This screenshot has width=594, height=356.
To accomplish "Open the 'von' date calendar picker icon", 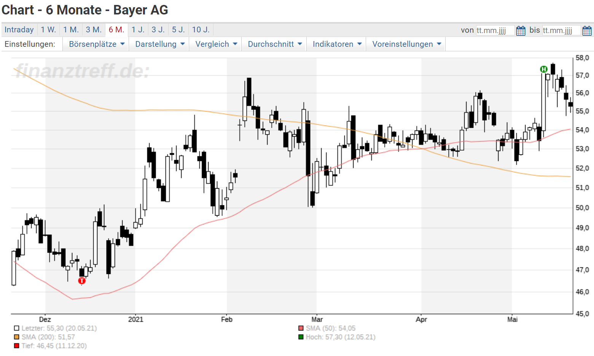I will click(521, 30).
